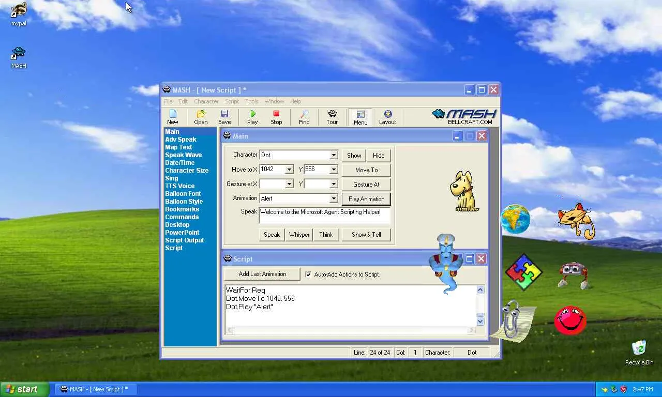Click the security shield tray icon
Image resolution: width=662 pixels, height=397 pixels.
(x=623, y=389)
